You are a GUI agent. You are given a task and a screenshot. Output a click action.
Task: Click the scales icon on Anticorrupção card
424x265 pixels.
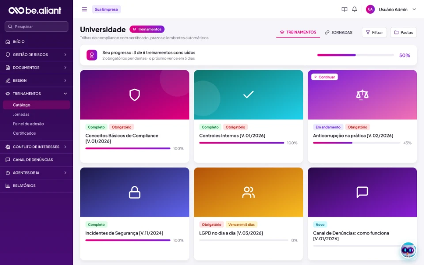[x=362, y=95]
